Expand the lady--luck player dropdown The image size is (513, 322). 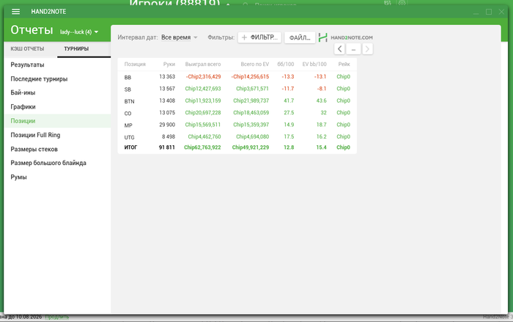[96, 32]
